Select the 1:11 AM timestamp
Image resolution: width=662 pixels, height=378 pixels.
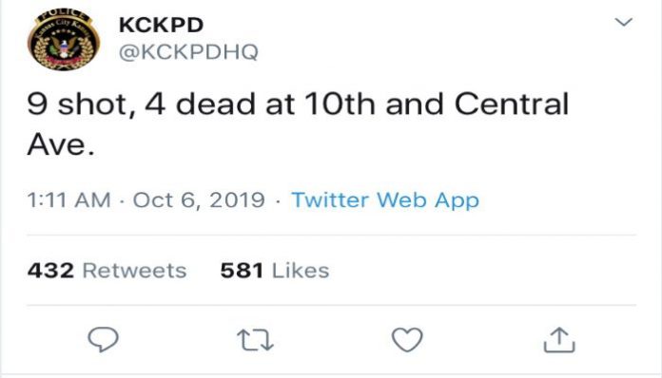[x=68, y=199]
